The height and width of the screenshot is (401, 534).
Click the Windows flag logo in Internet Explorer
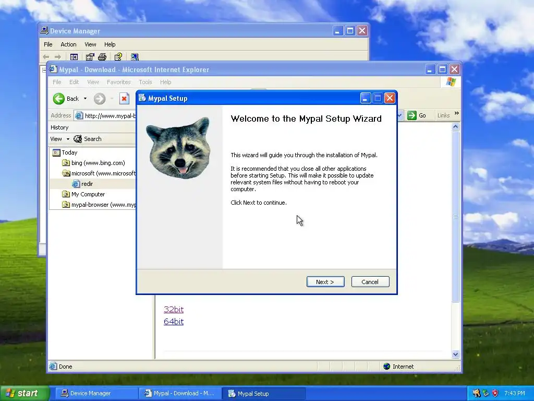pos(451,82)
